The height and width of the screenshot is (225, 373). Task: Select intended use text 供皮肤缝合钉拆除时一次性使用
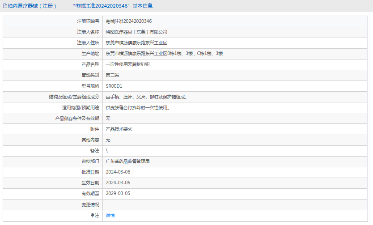tap(136, 108)
